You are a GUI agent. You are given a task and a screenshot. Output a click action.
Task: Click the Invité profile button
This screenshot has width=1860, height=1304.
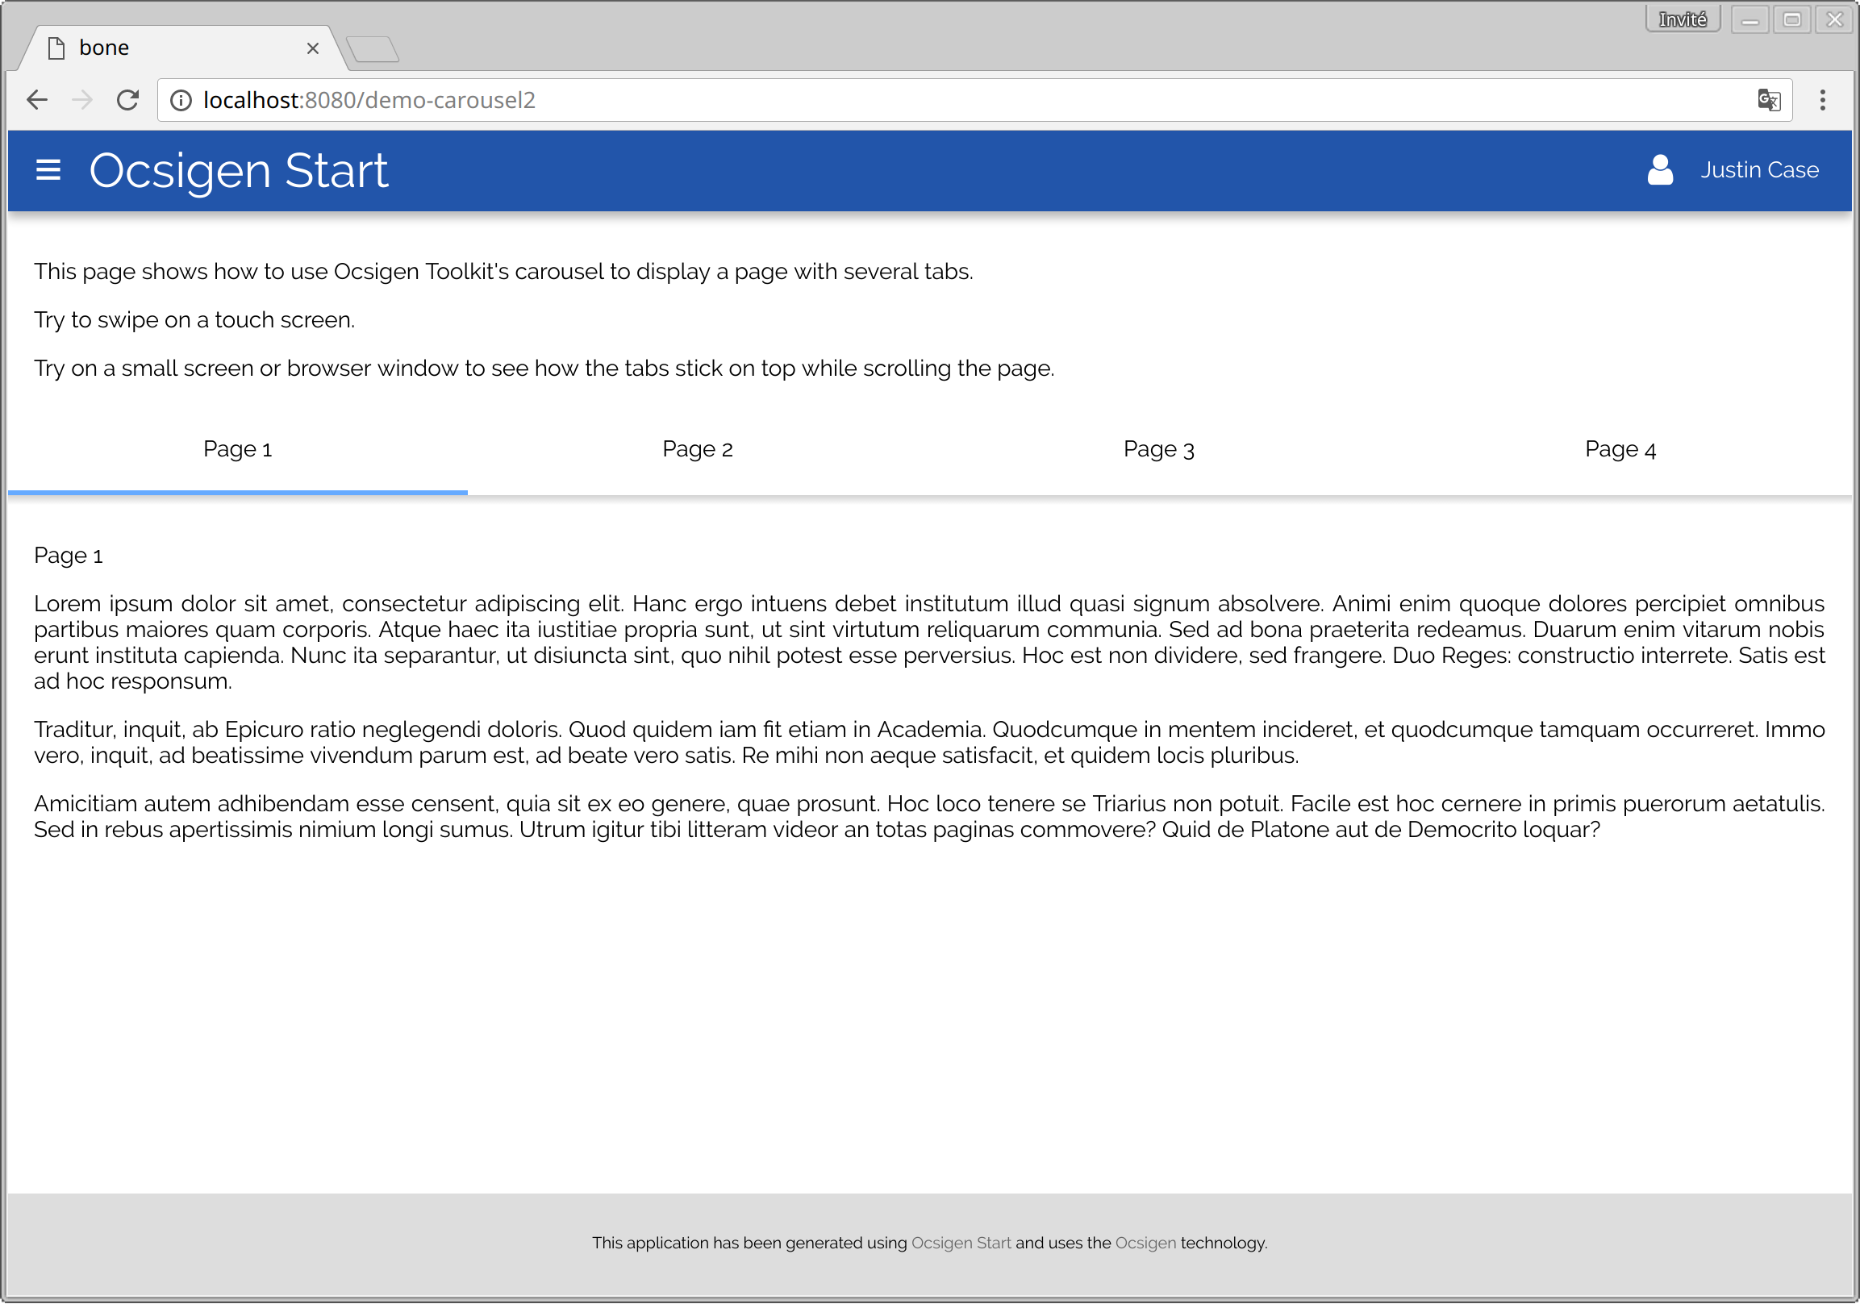click(x=1682, y=19)
